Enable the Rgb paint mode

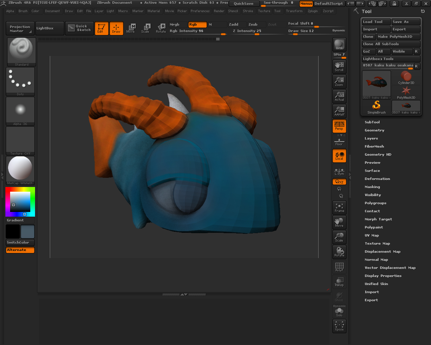197,25
